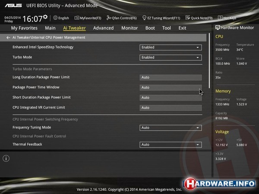Click the Exit menu item
Image resolution: width=259 pixels, height=194 pixels.
[182, 28]
